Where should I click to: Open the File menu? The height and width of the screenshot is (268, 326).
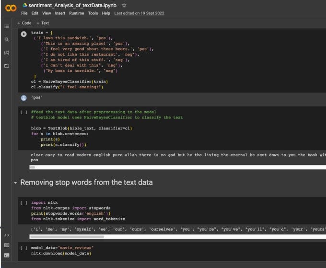click(x=24, y=13)
